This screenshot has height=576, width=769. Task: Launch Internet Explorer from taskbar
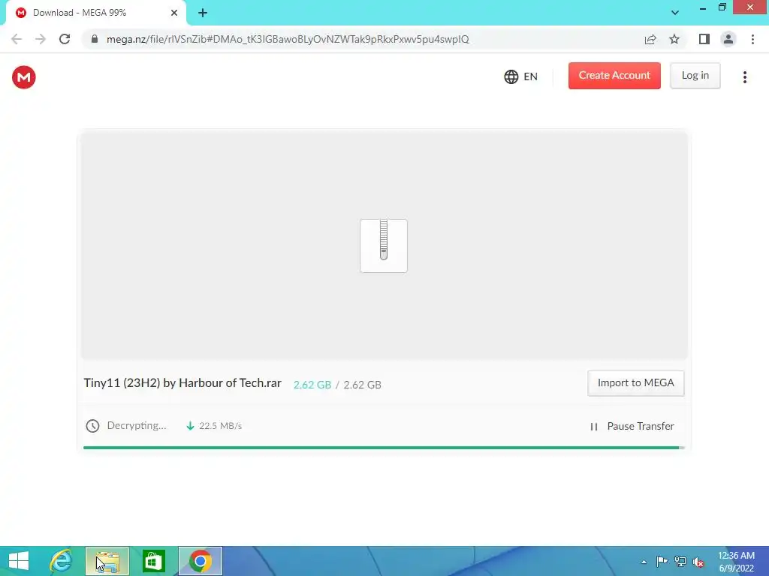point(62,561)
